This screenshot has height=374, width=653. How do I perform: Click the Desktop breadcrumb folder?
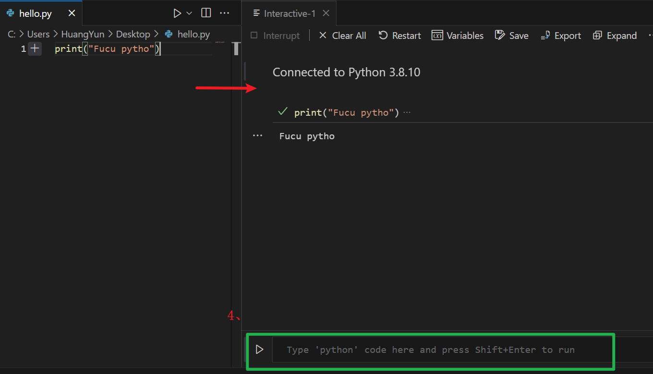[133, 34]
